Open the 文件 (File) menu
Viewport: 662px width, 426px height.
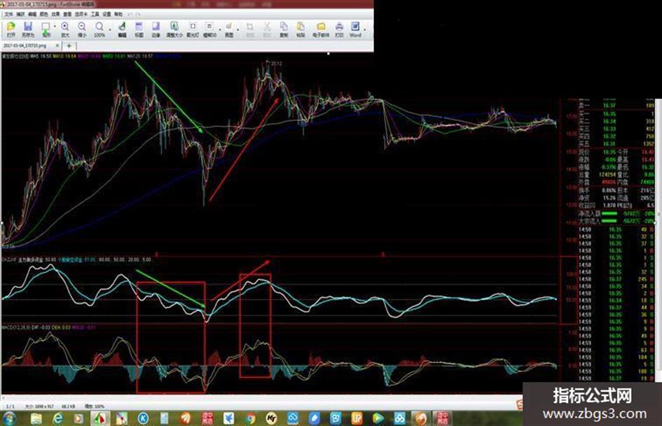pyautogui.click(x=8, y=14)
